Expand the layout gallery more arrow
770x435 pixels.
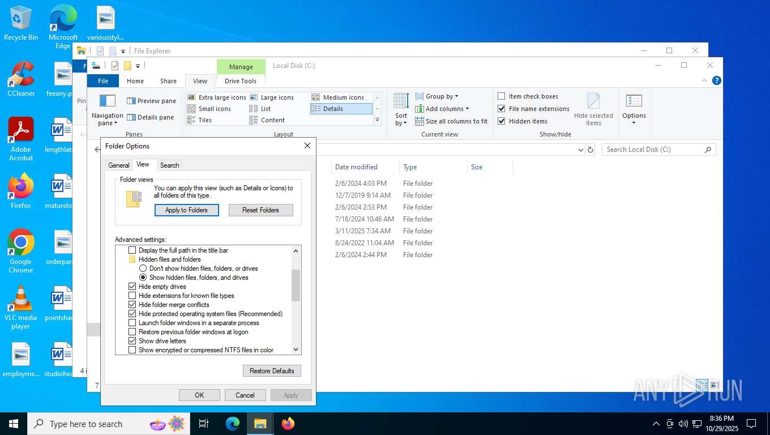[x=378, y=120]
